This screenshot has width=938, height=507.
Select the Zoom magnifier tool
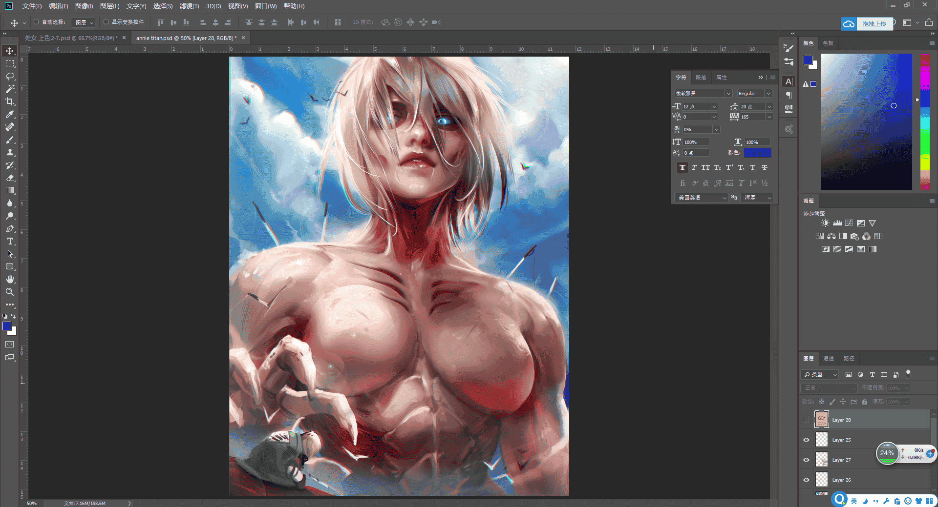(10, 292)
